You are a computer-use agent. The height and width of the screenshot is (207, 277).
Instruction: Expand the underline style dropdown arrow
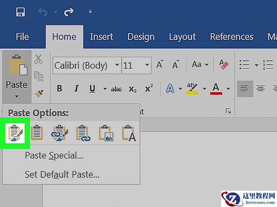105,89
